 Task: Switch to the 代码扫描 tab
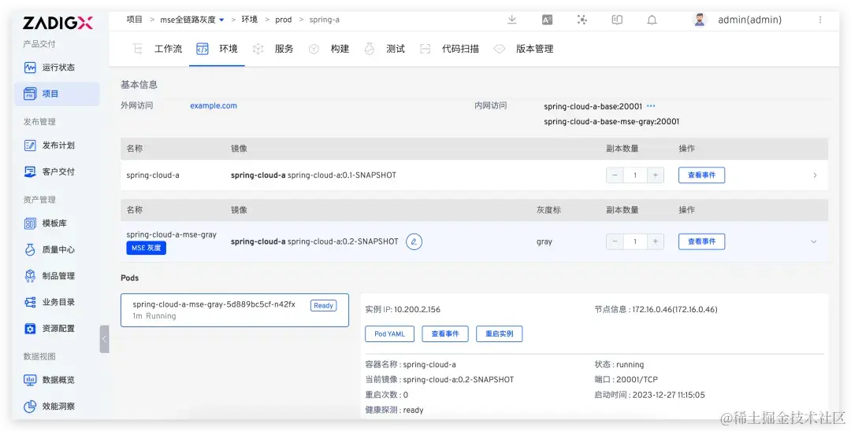[449, 49]
